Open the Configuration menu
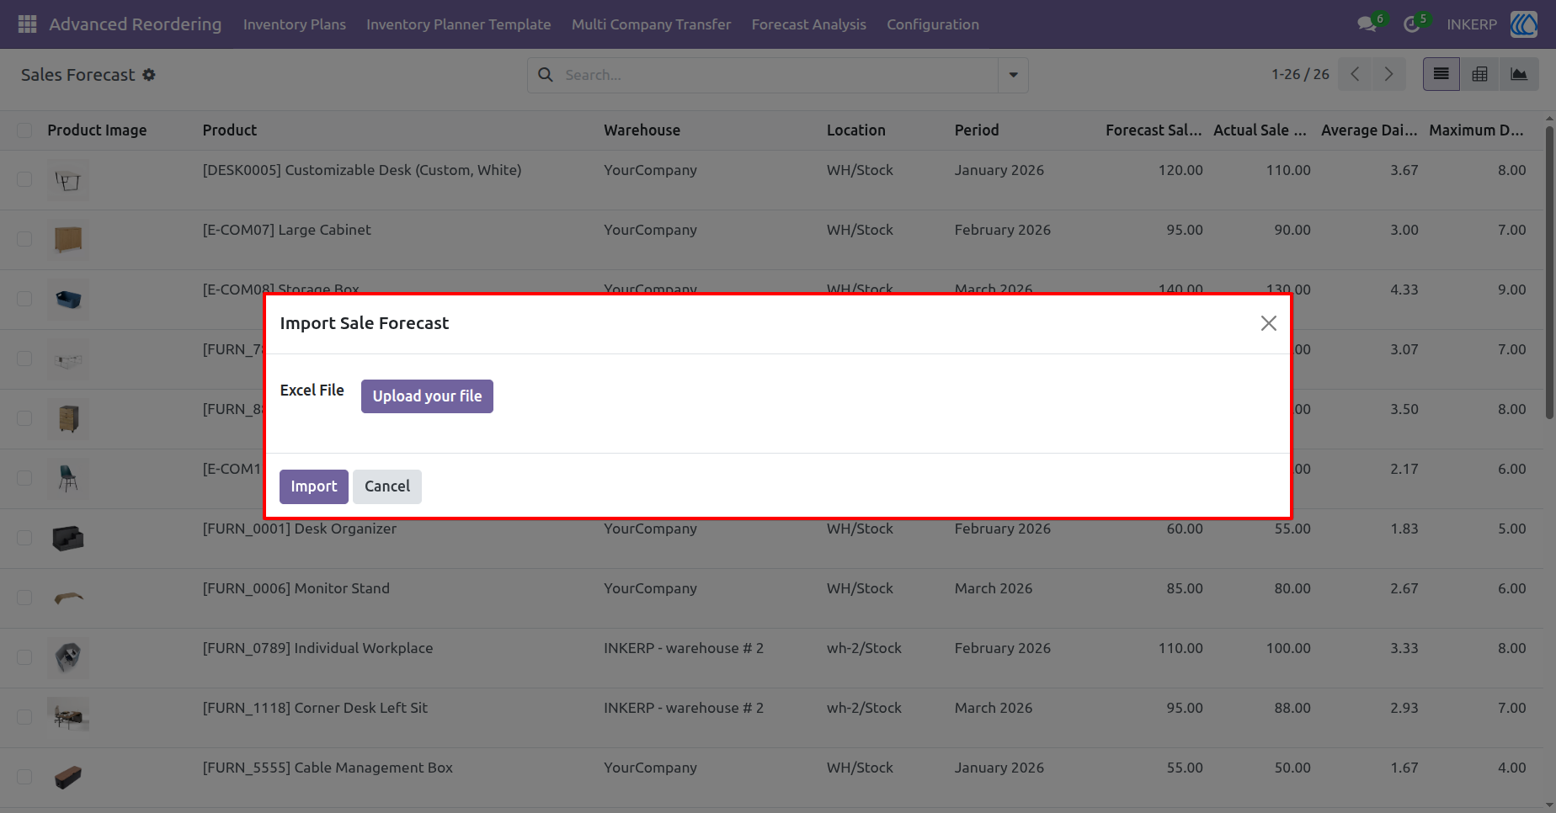This screenshot has height=813, width=1556. coord(933,24)
